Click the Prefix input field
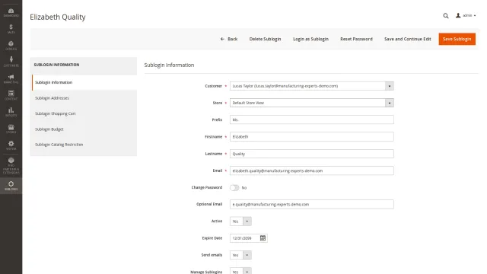The width and height of the screenshot is (487, 274). [x=311, y=119]
